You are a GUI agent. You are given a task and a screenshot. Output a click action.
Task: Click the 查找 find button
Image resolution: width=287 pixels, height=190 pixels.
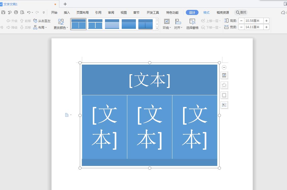coord(241,12)
